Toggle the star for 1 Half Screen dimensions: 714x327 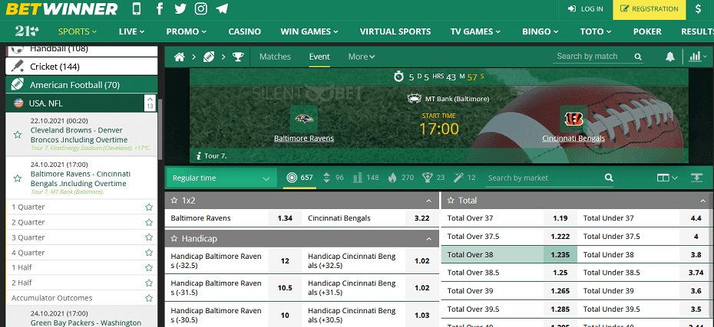(x=148, y=268)
